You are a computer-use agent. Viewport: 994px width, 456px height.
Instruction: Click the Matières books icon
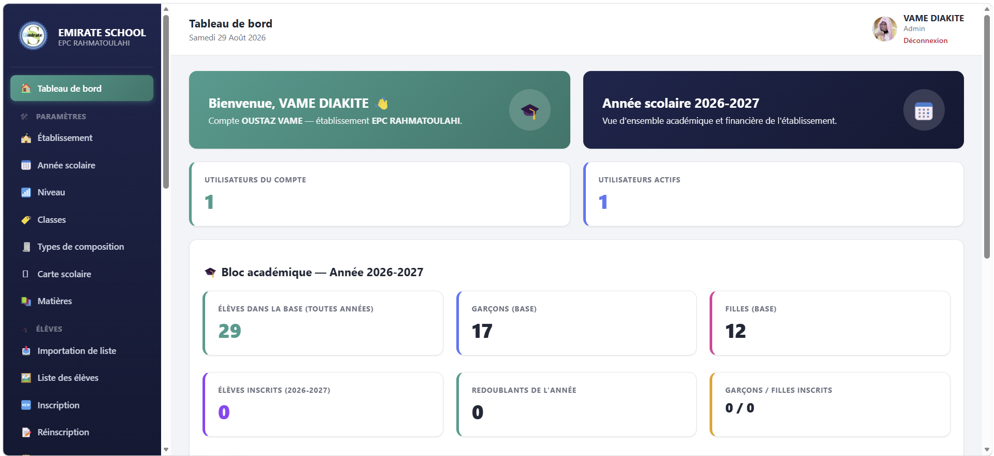(26, 301)
